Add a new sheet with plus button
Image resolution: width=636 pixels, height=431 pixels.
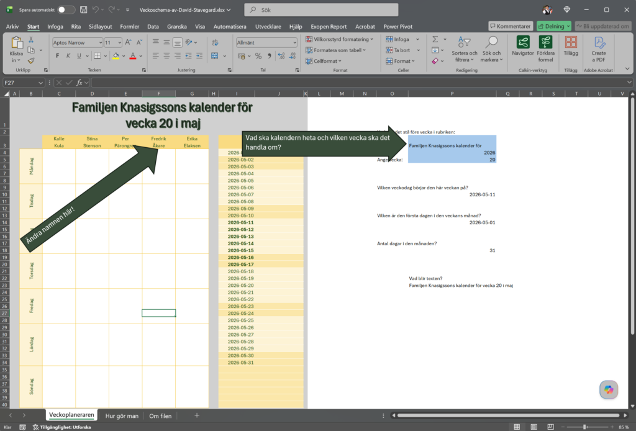pyautogui.click(x=197, y=415)
